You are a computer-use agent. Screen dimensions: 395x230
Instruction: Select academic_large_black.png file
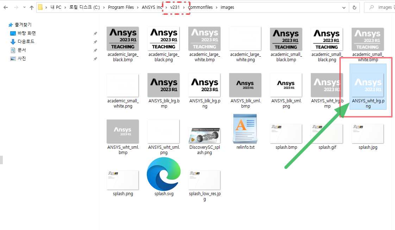coord(163,44)
